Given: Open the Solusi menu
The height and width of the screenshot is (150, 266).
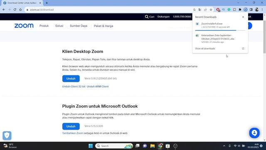Looking at the screenshot, I should 59,26.
